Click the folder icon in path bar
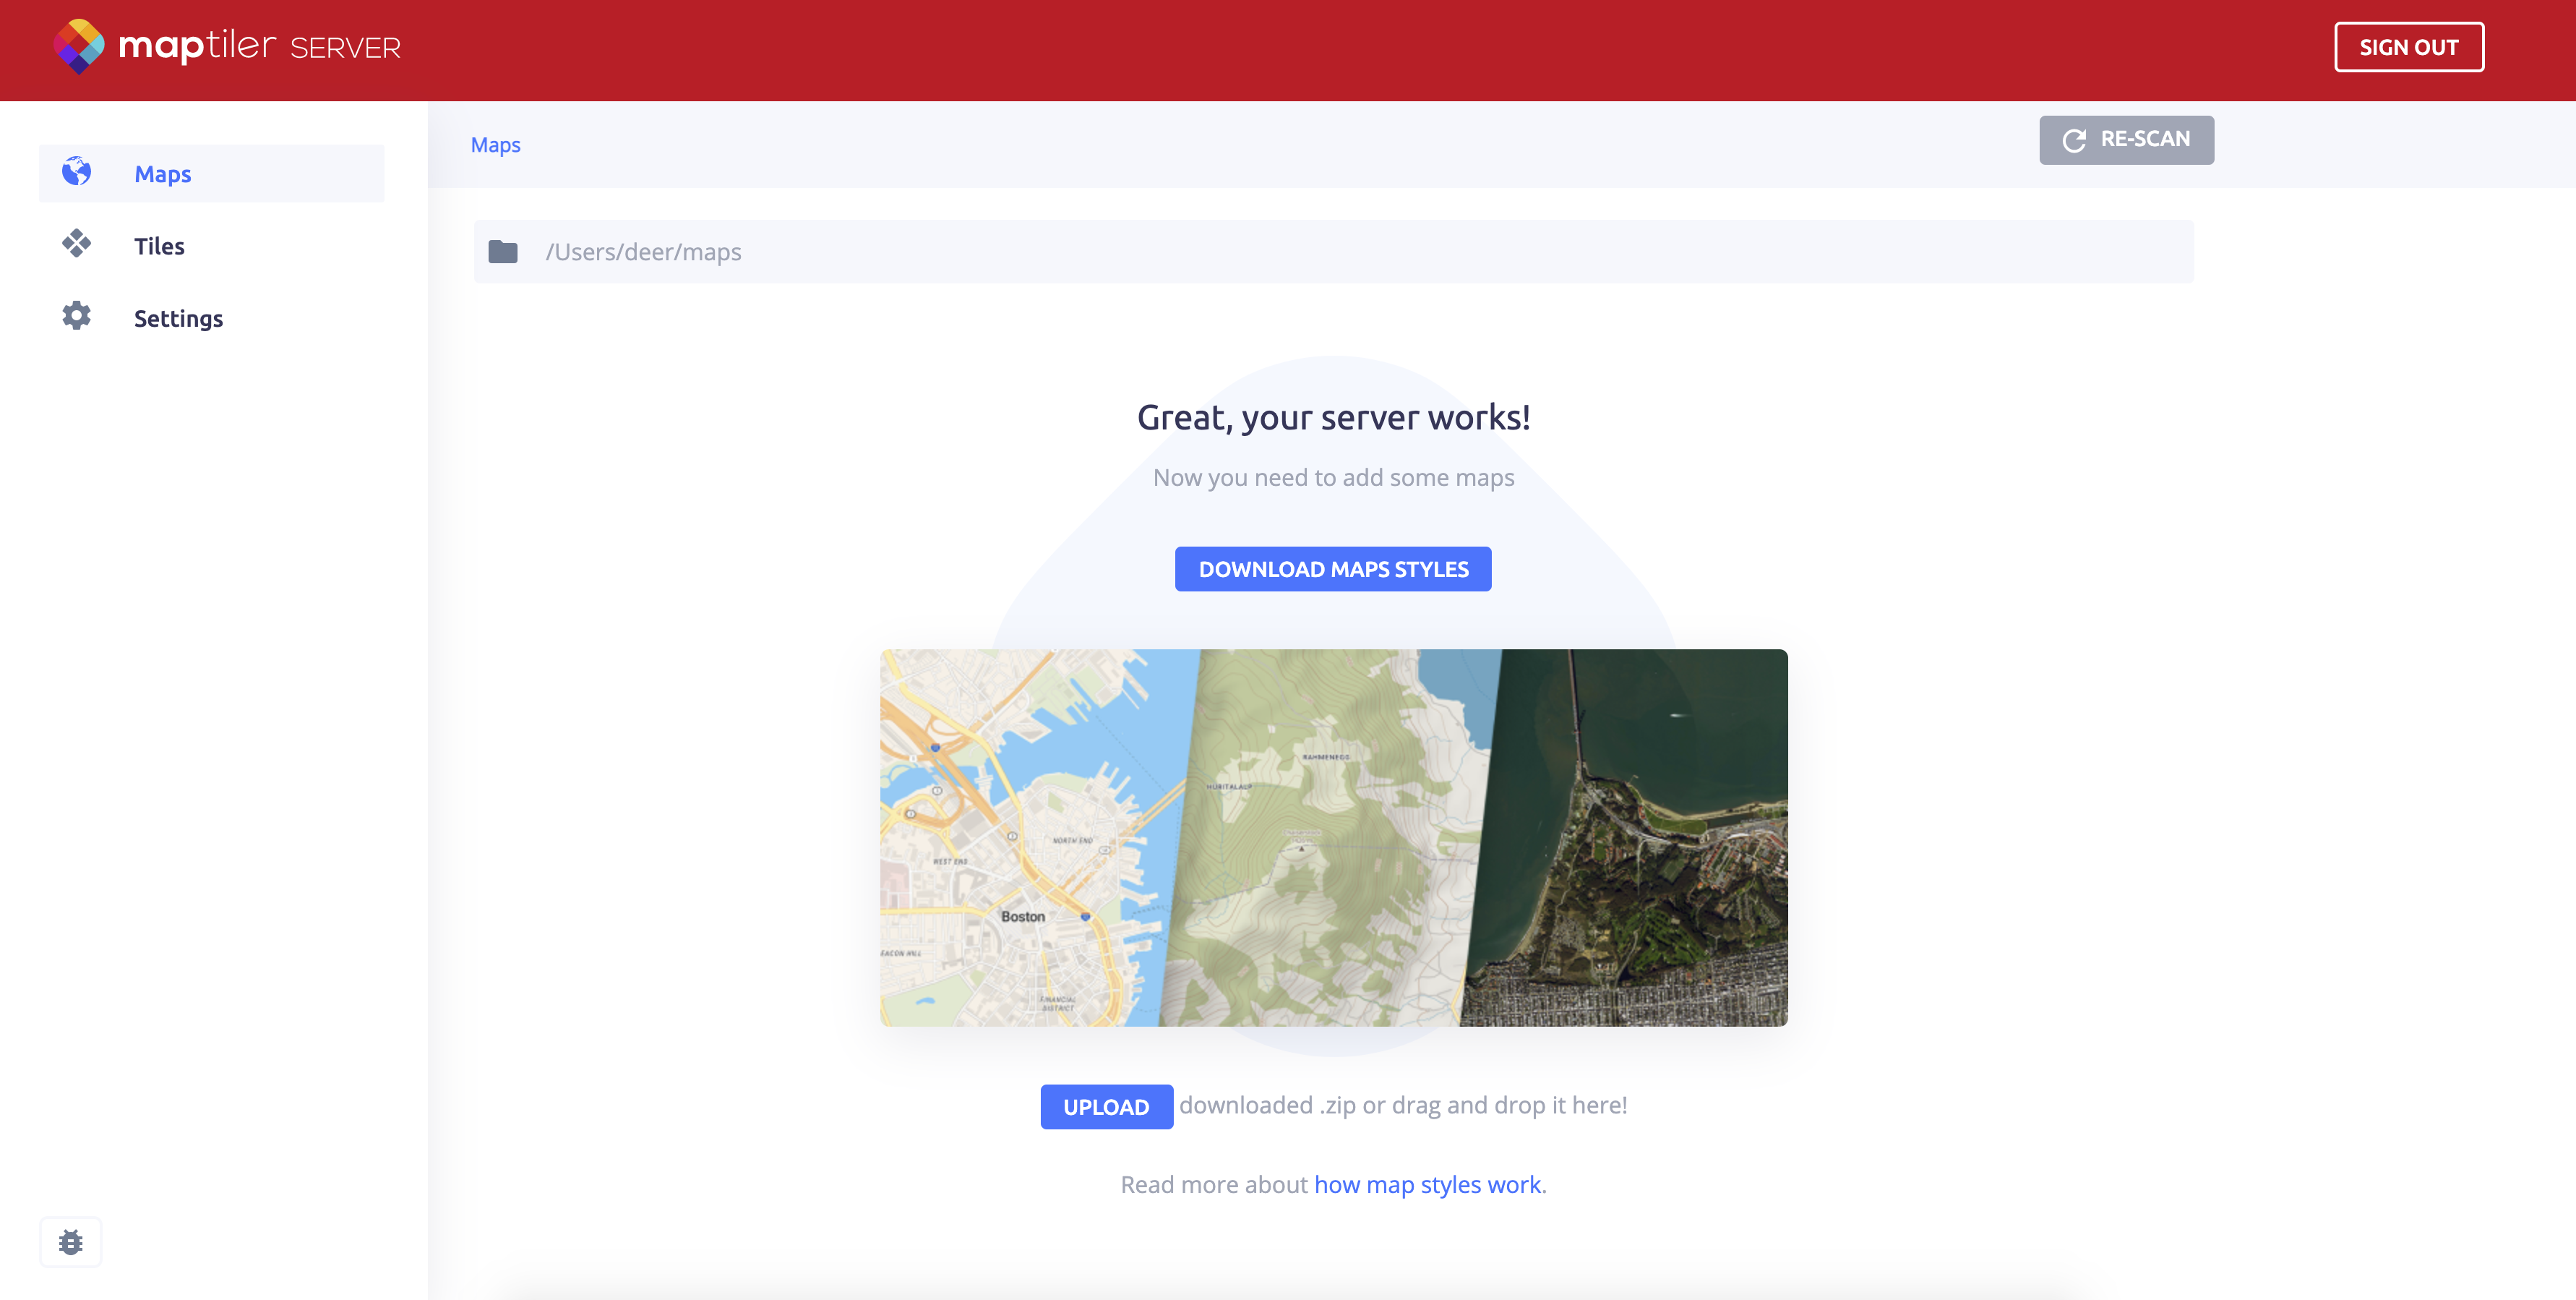 coord(503,252)
